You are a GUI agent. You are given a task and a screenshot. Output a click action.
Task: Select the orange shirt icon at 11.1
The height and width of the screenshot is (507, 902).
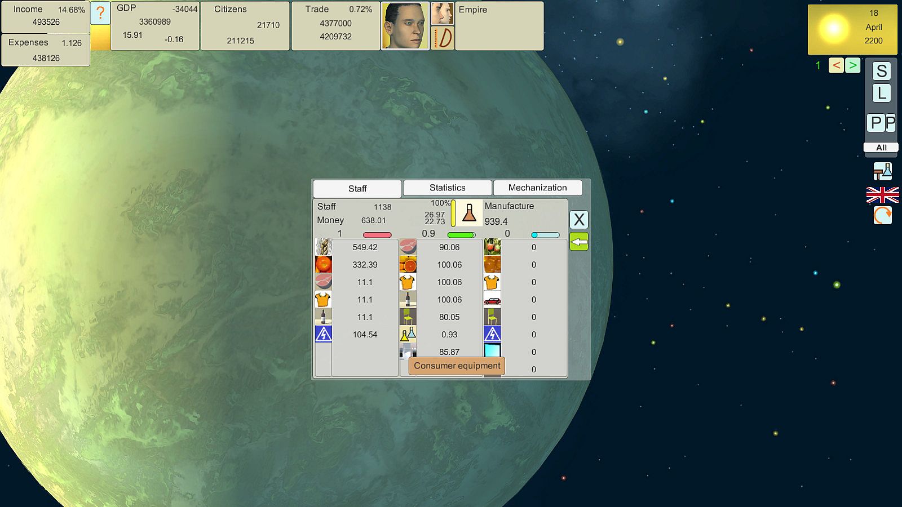(x=324, y=300)
